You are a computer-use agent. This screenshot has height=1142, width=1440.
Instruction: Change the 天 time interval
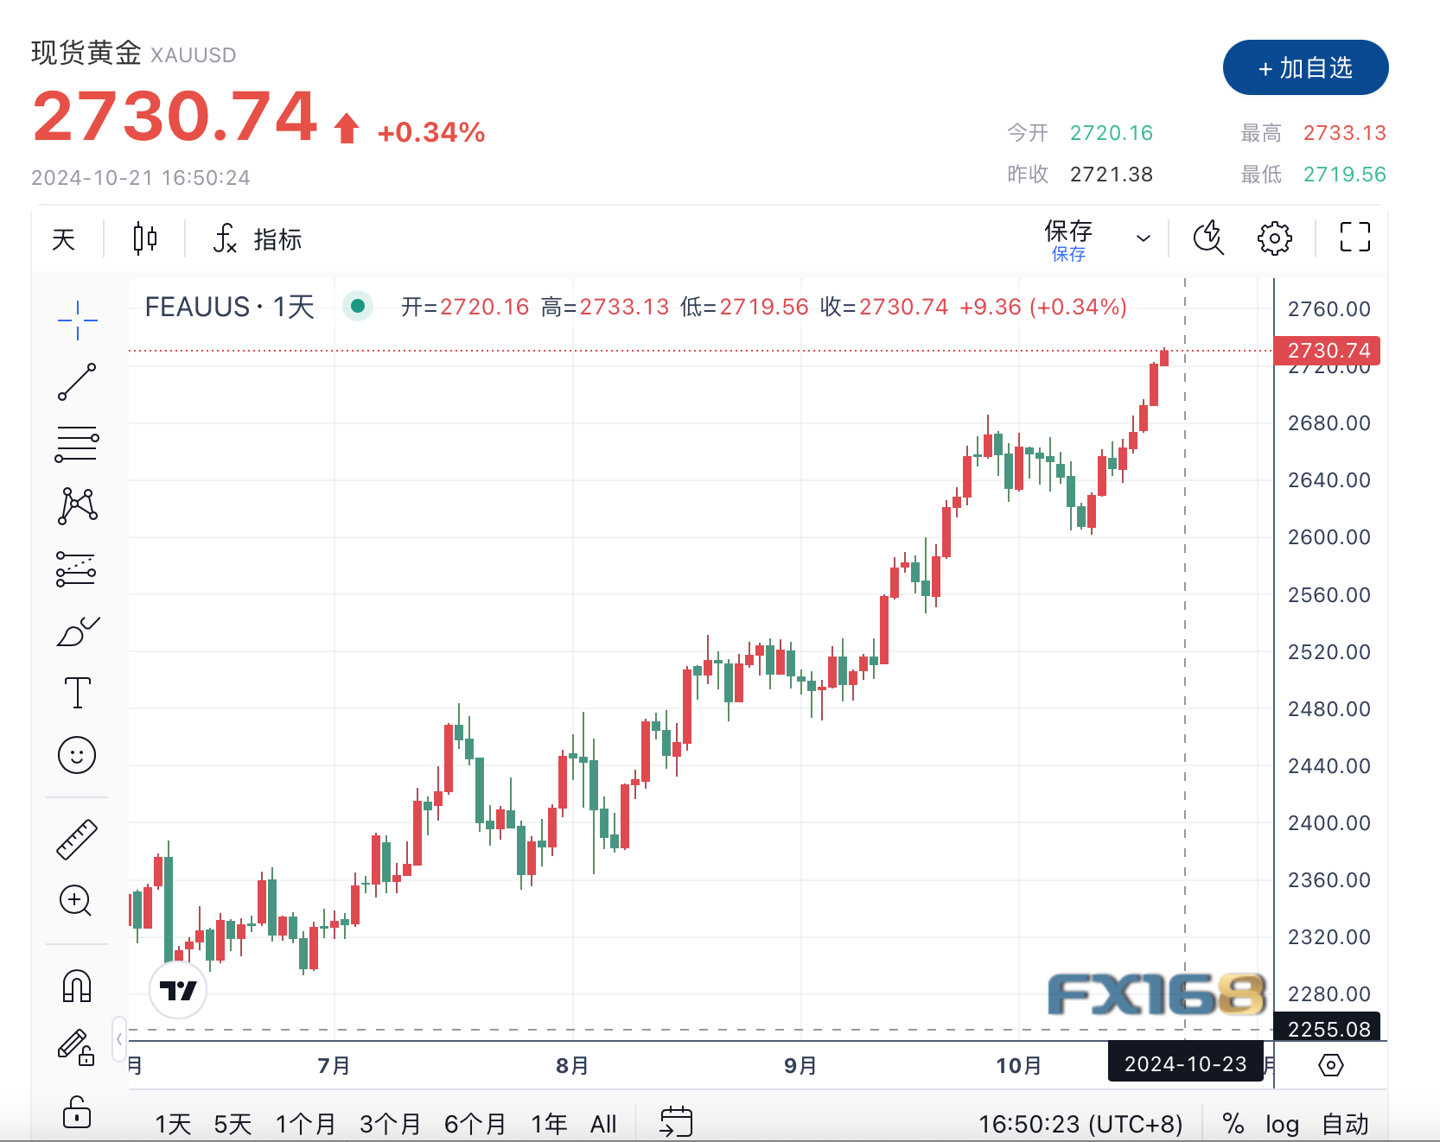pyautogui.click(x=64, y=239)
